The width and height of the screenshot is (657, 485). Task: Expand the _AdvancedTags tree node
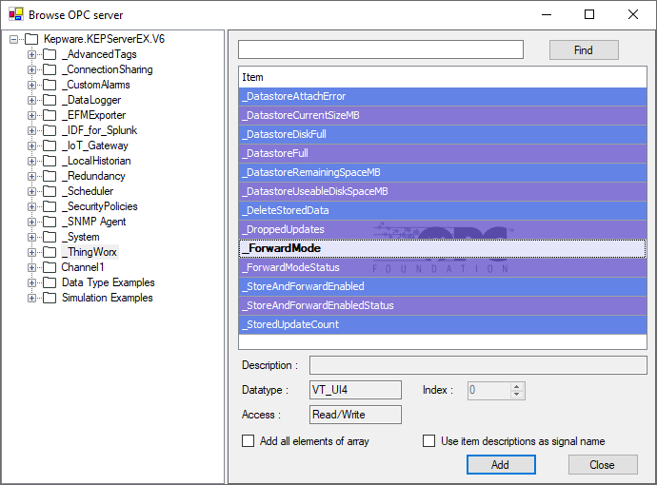coord(31,54)
